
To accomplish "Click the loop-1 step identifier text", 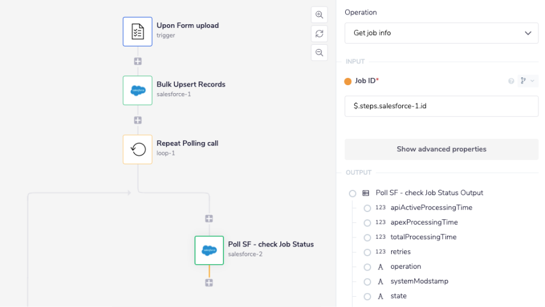I will pyautogui.click(x=166, y=153).
